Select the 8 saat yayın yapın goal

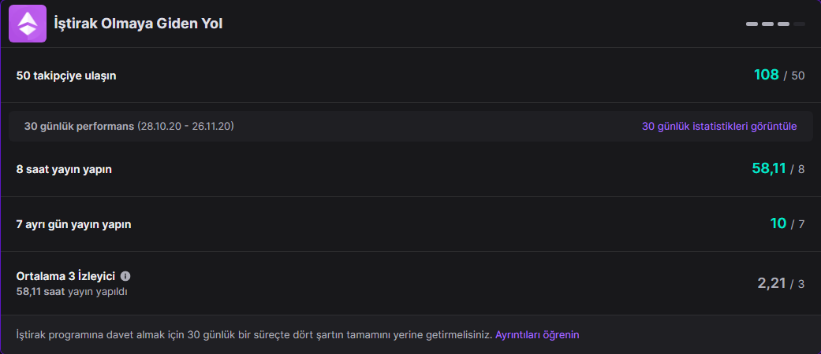coord(64,169)
